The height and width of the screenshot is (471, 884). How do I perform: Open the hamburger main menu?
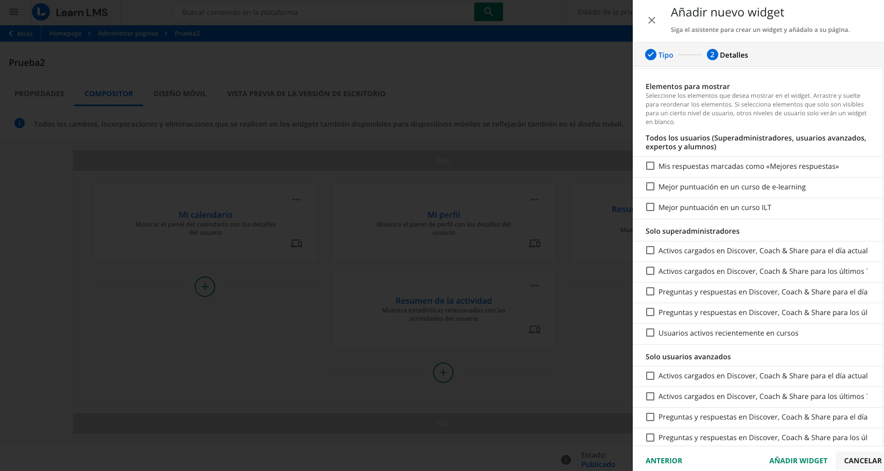[x=14, y=12]
